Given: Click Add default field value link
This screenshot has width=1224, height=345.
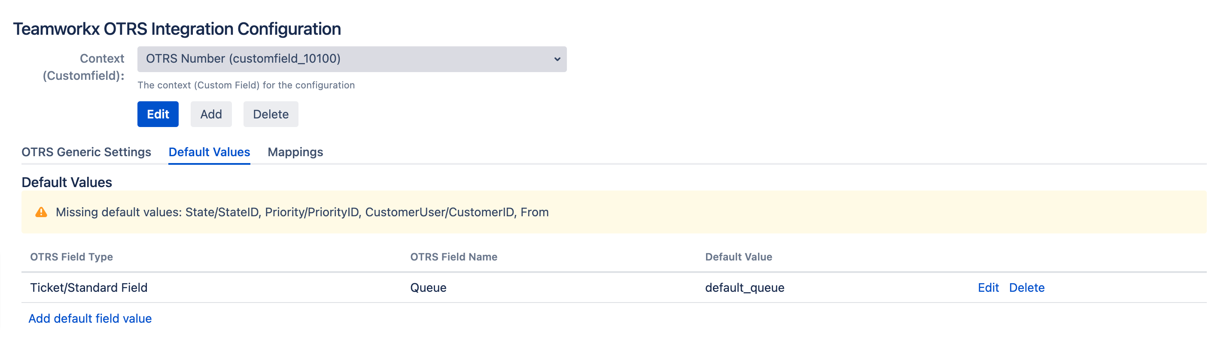Looking at the screenshot, I should point(90,318).
